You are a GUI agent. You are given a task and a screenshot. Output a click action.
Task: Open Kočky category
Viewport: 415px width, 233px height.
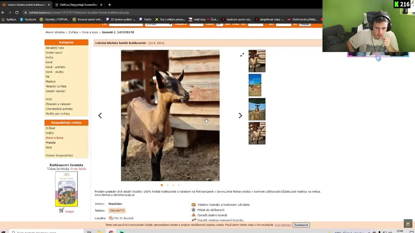50,58
